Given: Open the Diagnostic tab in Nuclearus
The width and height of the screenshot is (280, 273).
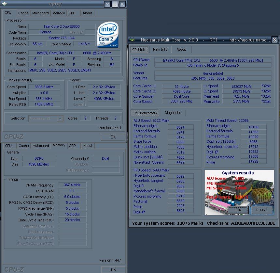Looking at the screenshot, I should 173,113.
